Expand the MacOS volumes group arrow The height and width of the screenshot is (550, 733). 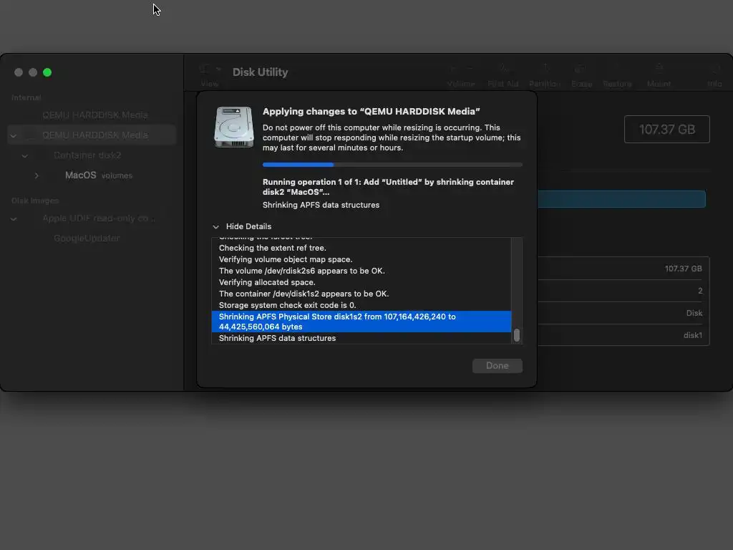click(x=37, y=176)
